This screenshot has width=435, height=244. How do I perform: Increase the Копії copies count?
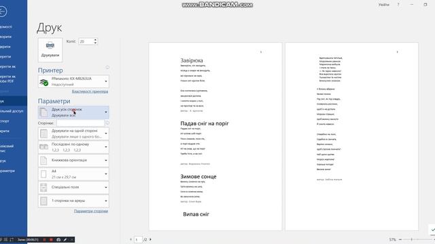click(x=95, y=40)
